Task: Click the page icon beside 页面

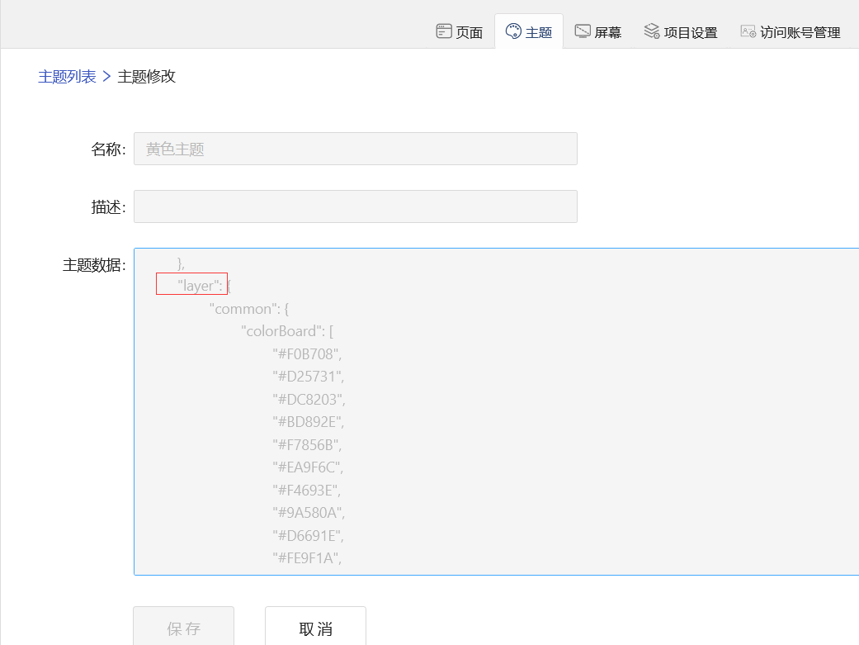Action: pyautogui.click(x=444, y=31)
